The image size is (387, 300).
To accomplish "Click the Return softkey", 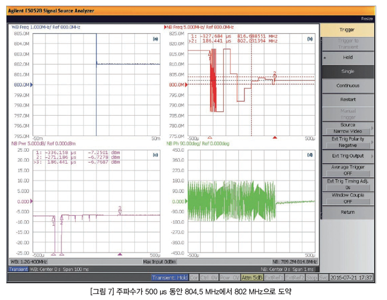I will [x=348, y=213].
